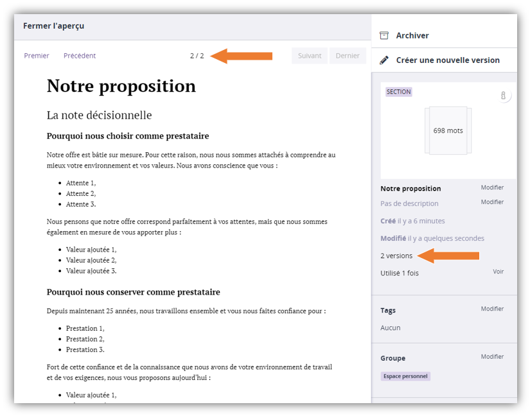Click Modifier in the Tags section
The height and width of the screenshot is (416, 530).
492,309
